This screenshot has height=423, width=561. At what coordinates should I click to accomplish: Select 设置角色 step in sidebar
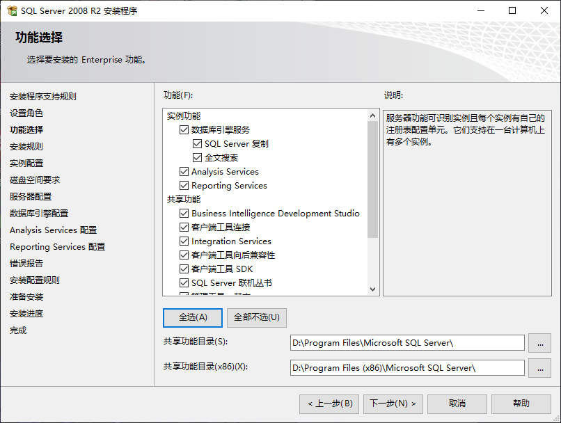(x=26, y=113)
